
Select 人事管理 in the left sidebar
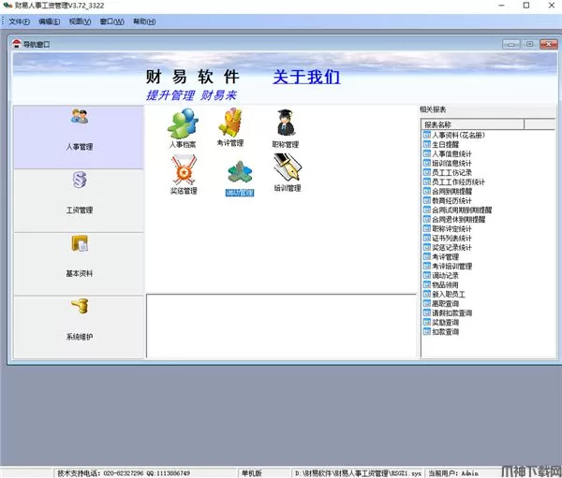coord(79,138)
